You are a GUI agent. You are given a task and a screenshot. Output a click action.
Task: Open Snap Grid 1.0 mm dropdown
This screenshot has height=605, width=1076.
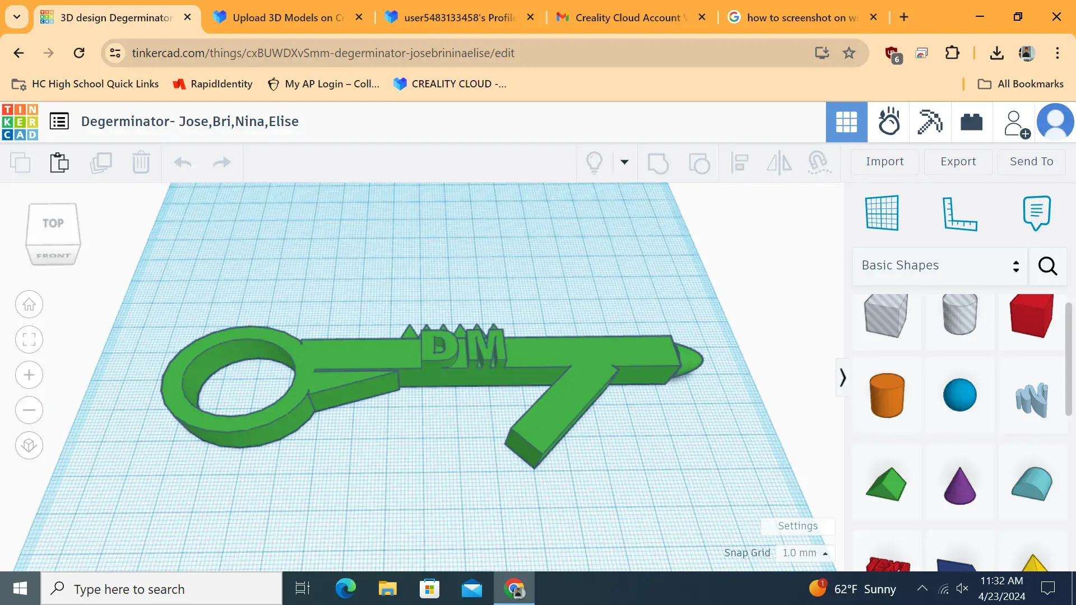(805, 553)
